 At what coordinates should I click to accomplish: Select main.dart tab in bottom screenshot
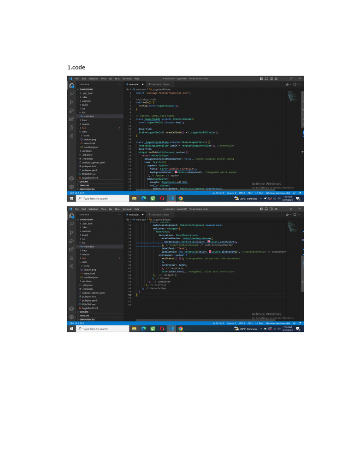tap(135, 215)
